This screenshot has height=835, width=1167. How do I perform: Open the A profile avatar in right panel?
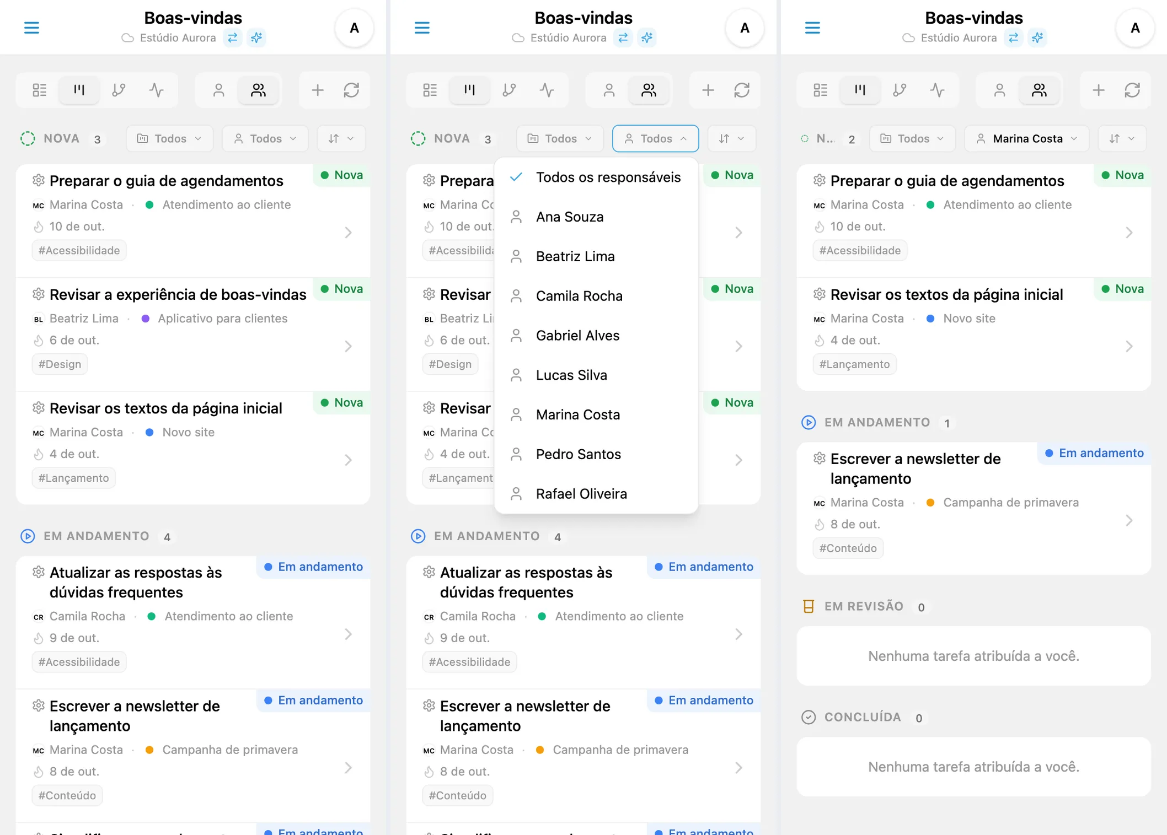[x=1135, y=28]
